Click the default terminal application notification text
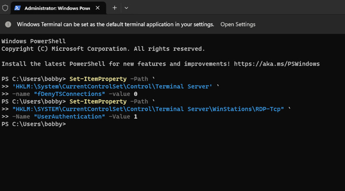 115,25
